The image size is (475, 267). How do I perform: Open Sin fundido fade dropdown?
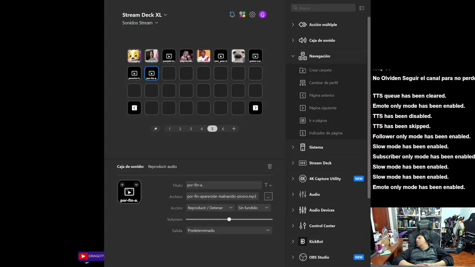coord(253,208)
